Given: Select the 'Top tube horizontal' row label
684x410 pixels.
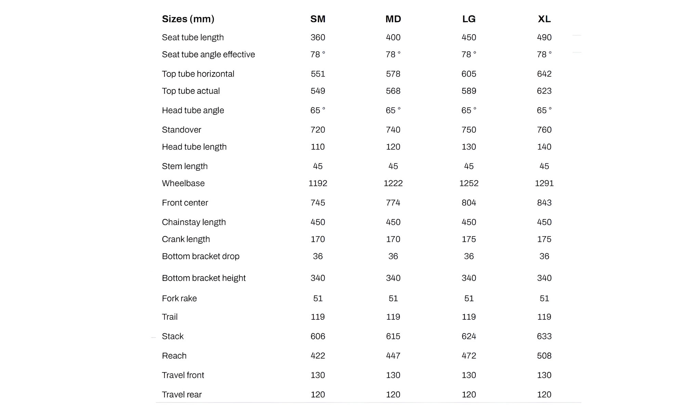Looking at the screenshot, I should click(x=198, y=74).
